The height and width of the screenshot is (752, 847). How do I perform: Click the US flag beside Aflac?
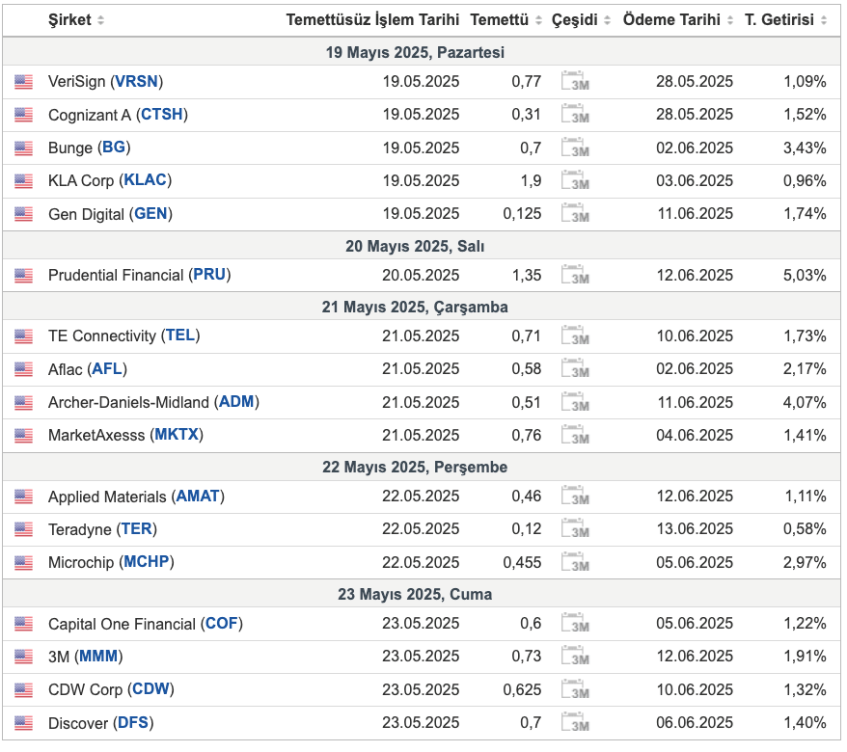[x=24, y=369]
